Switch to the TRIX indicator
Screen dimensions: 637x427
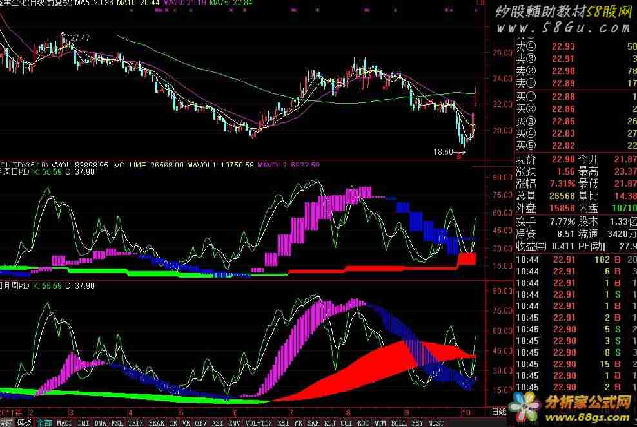coord(135,423)
